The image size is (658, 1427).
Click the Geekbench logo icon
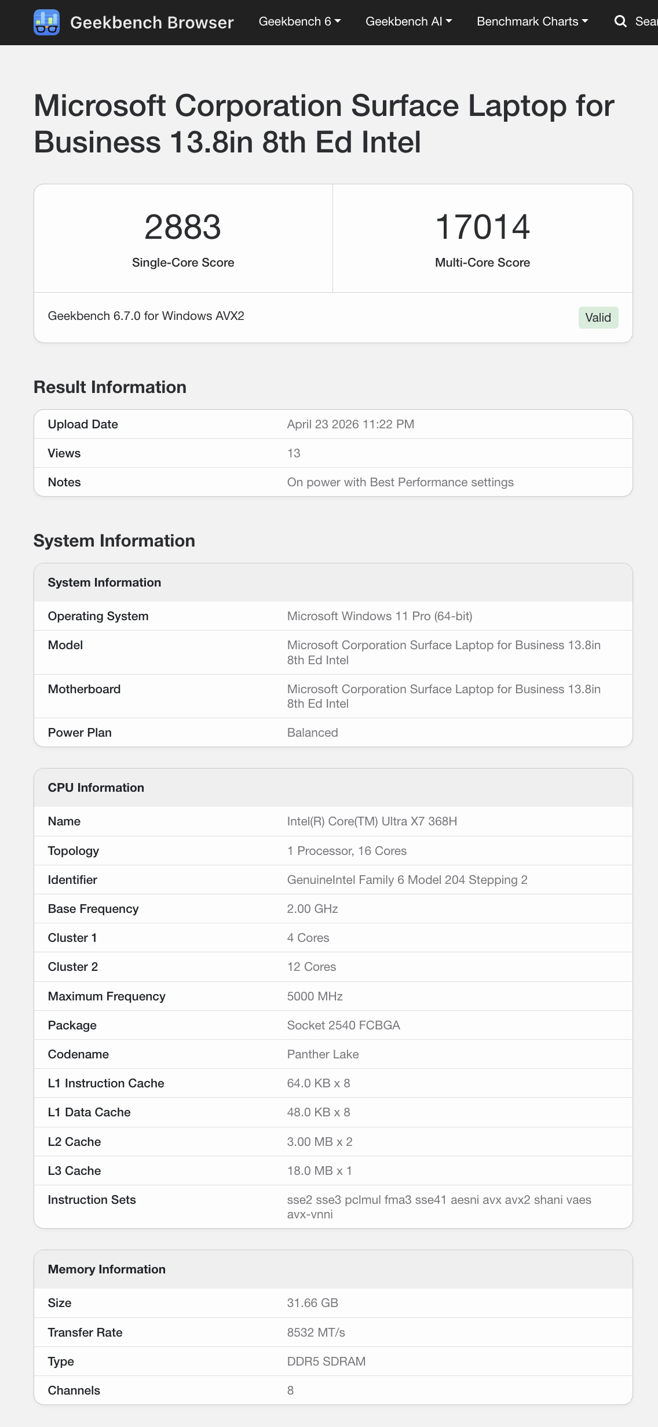(46, 22)
